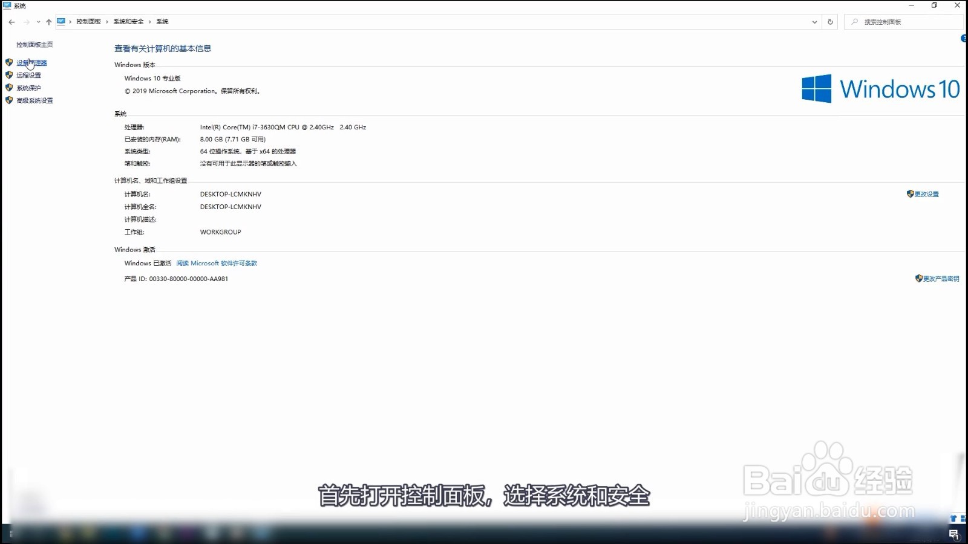The image size is (968, 544).
Task: Expand the chevron after 控制面板 breadcrumb
Action: coord(107,22)
